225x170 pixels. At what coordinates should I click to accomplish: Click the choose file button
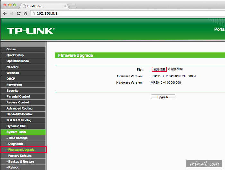[x=159, y=69]
